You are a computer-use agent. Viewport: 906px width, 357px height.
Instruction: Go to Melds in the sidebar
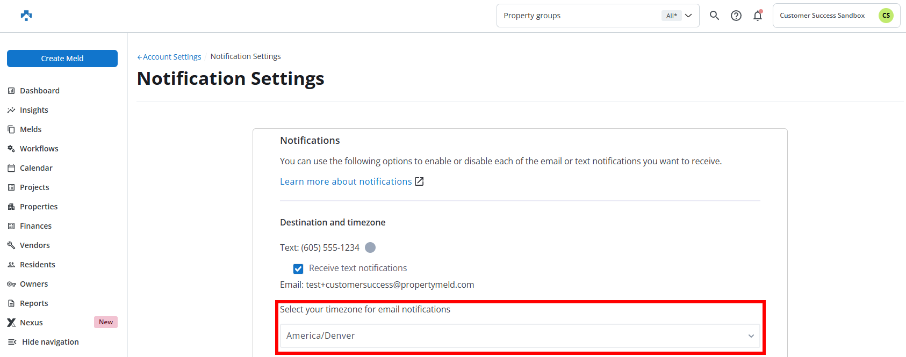point(31,129)
